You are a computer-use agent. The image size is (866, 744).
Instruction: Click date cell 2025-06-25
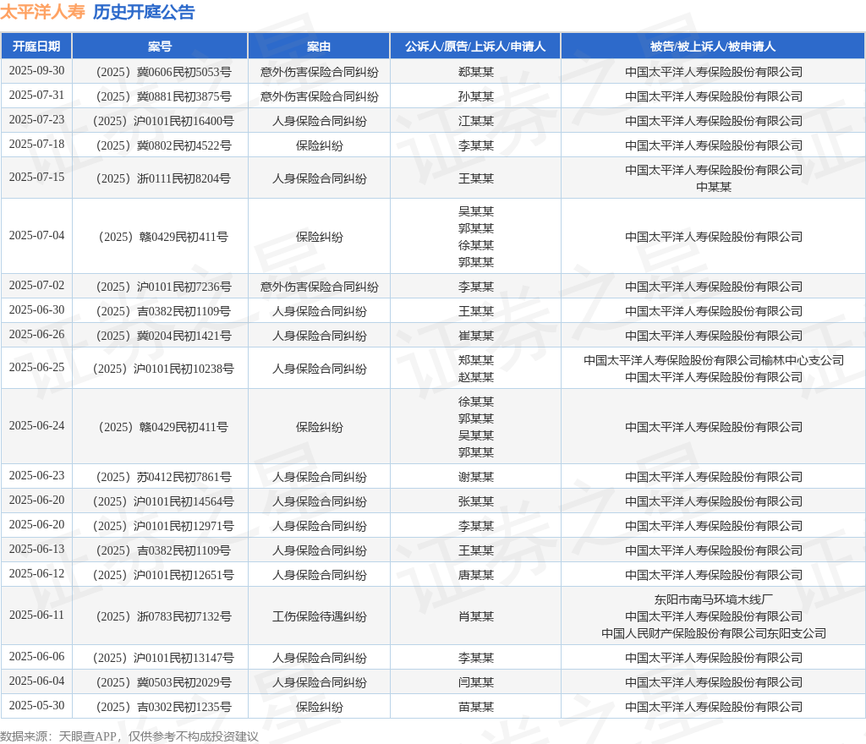coord(36,368)
